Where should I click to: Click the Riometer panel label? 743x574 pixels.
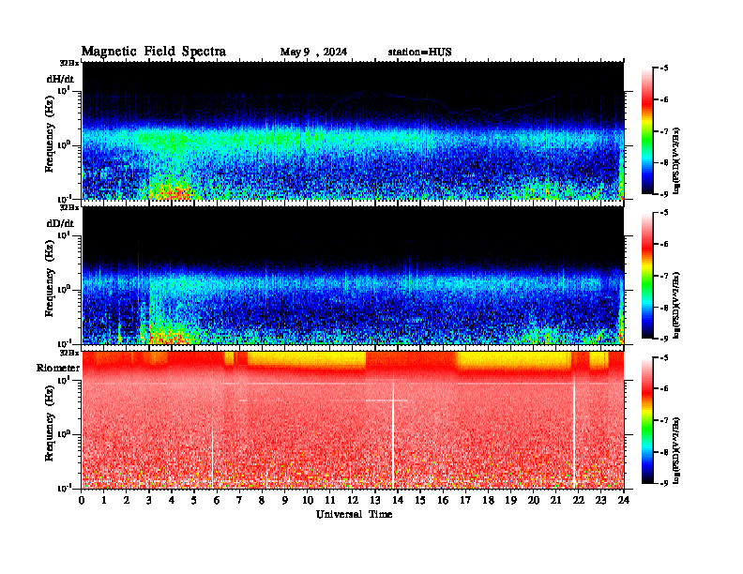coord(58,368)
